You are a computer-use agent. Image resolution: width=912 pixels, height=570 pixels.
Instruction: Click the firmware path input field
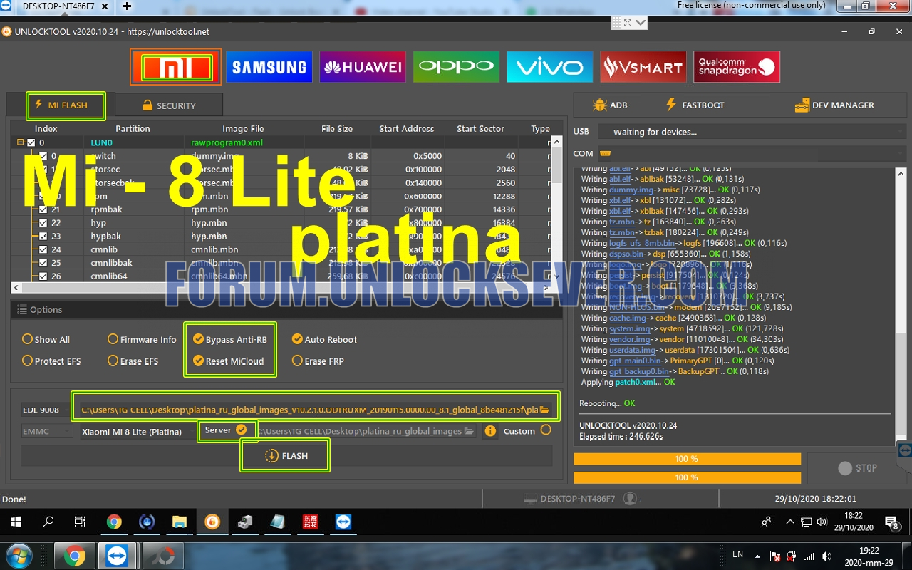click(315, 410)
